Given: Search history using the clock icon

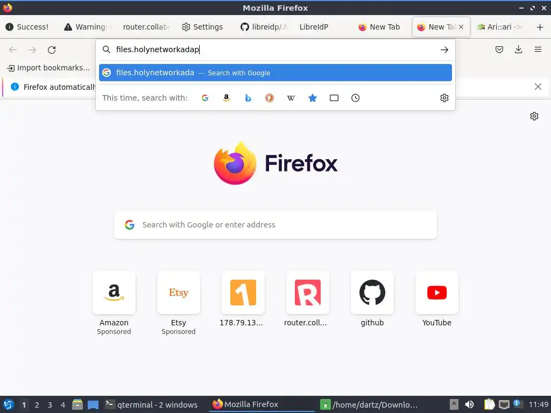Looking at the screenshot, I should [355, 98].
